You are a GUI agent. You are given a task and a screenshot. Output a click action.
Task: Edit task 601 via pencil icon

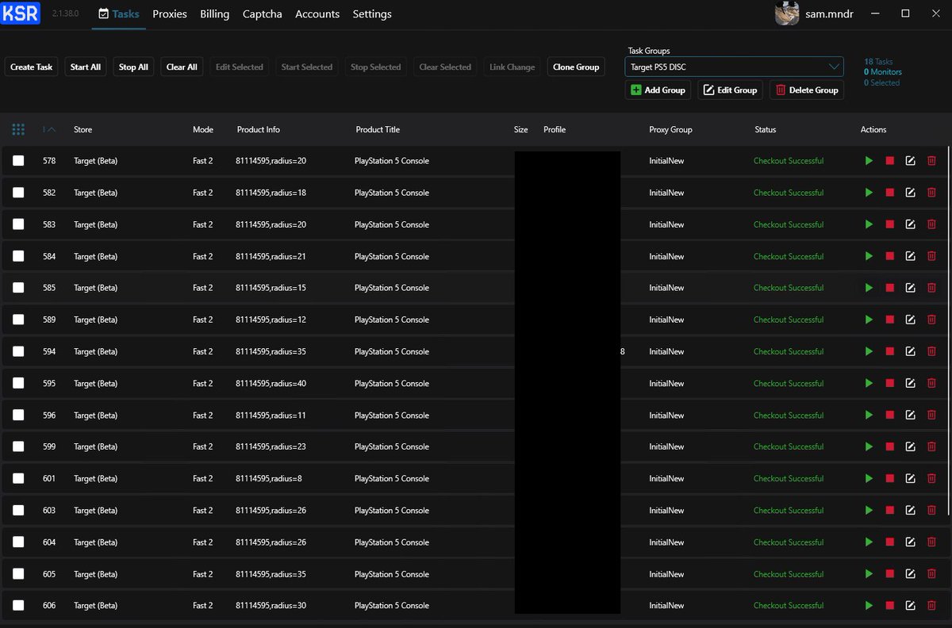(911, 478)
